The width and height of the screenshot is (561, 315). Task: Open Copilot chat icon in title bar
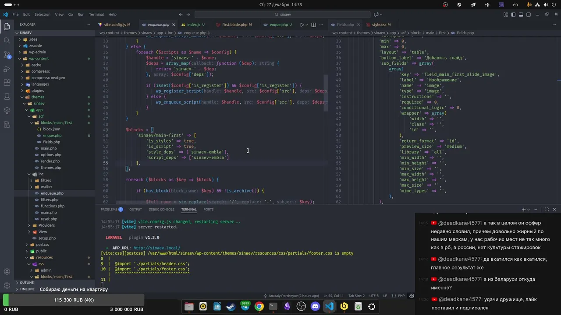click(x=376, y=14)
